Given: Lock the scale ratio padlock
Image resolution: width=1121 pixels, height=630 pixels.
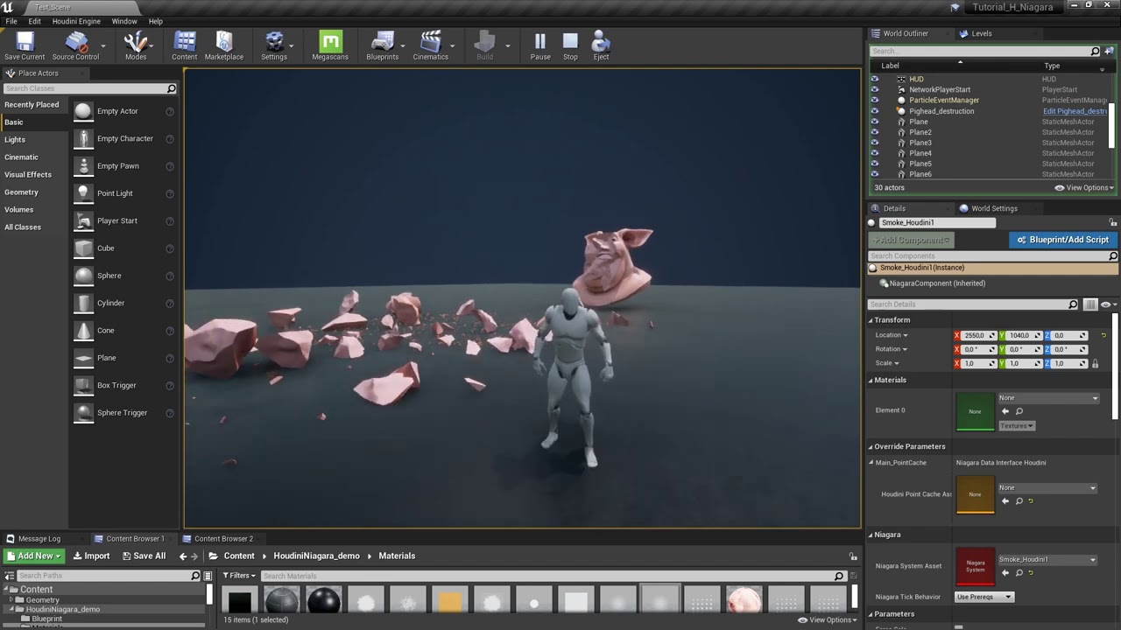Looking at the screenshot, I should pyautogui.click(x=1095, y=363).
